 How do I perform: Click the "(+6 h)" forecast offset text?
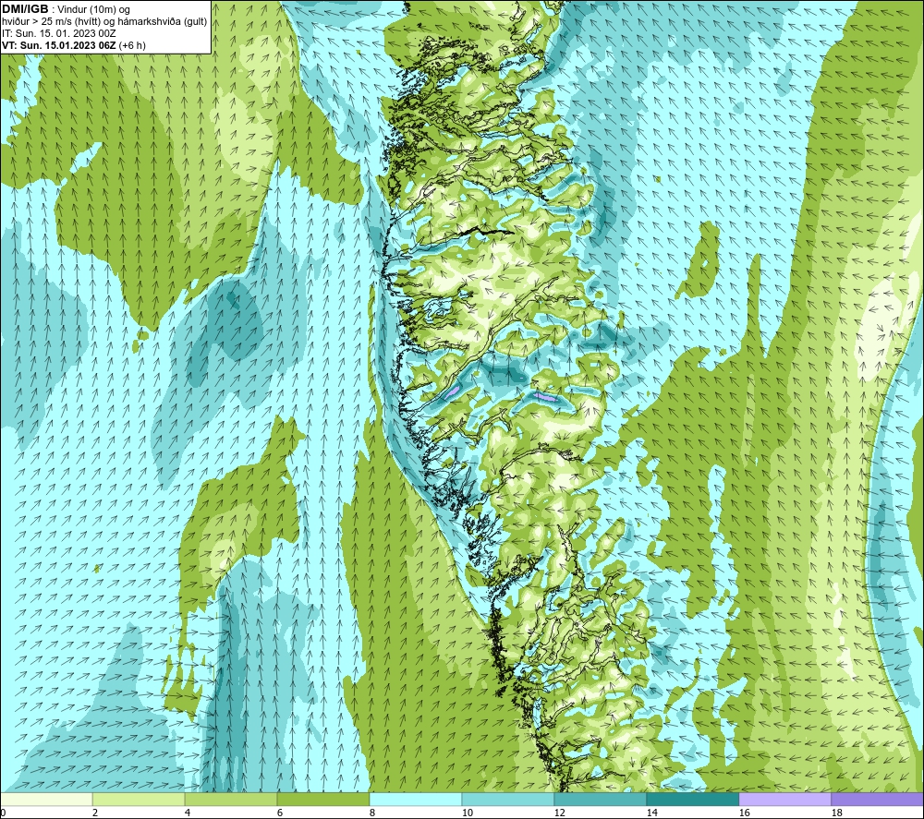coord(132,45)
